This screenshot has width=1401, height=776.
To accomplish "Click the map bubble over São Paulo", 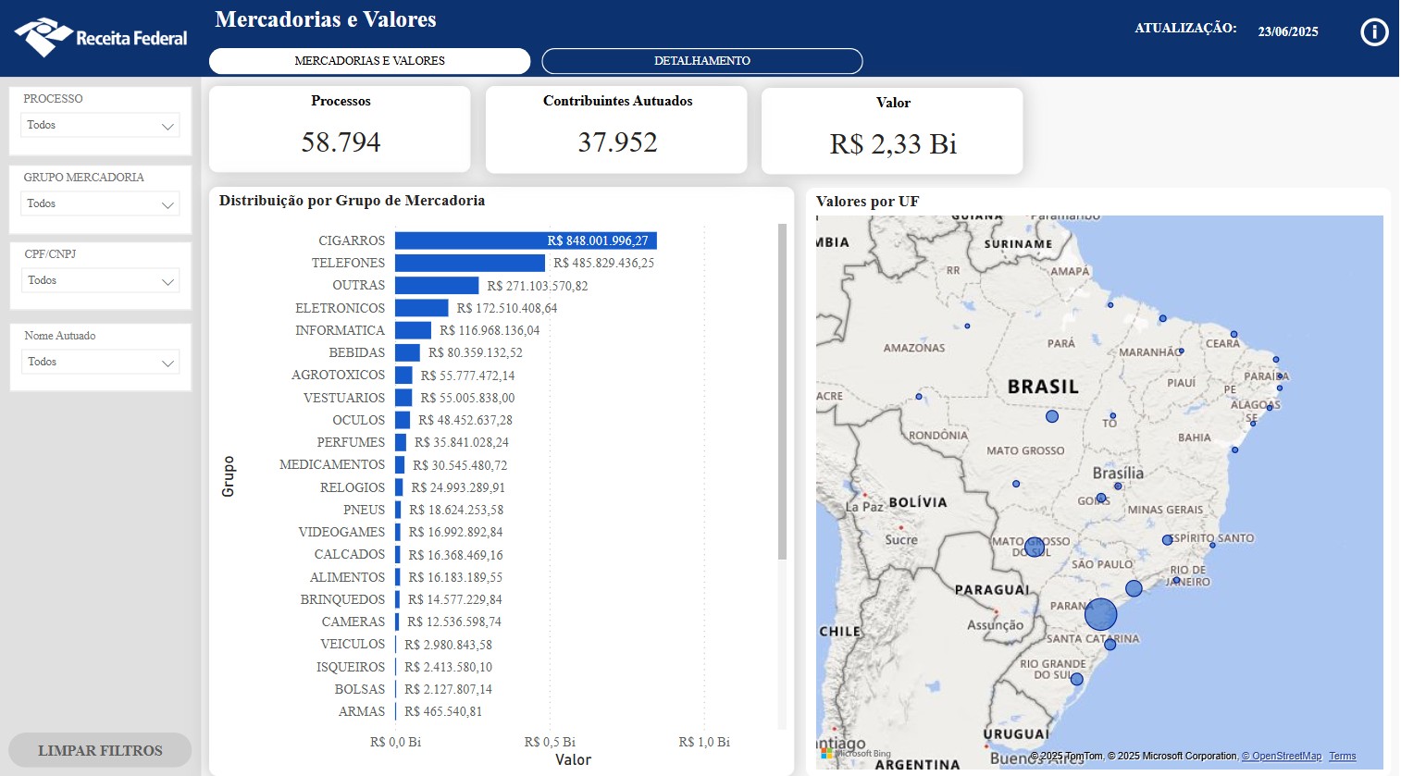I will (x=1134, y=588).
